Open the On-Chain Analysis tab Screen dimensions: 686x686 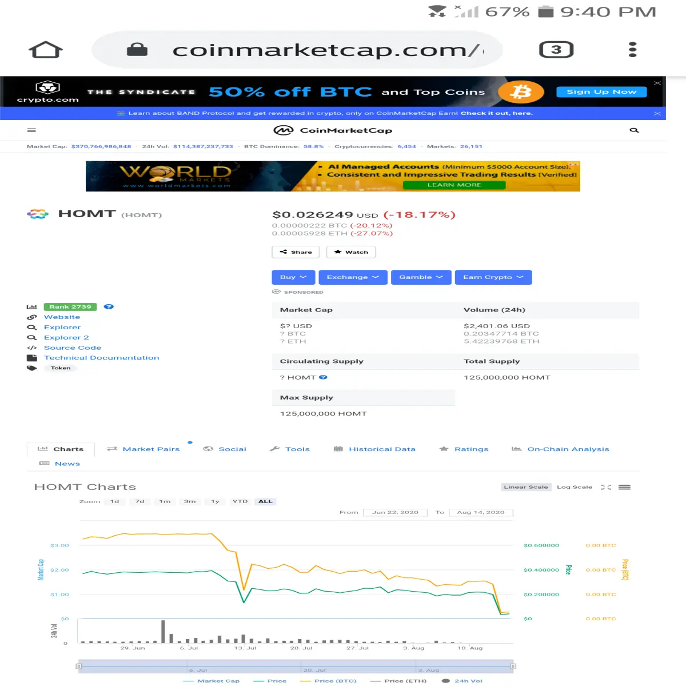point(560,449)
